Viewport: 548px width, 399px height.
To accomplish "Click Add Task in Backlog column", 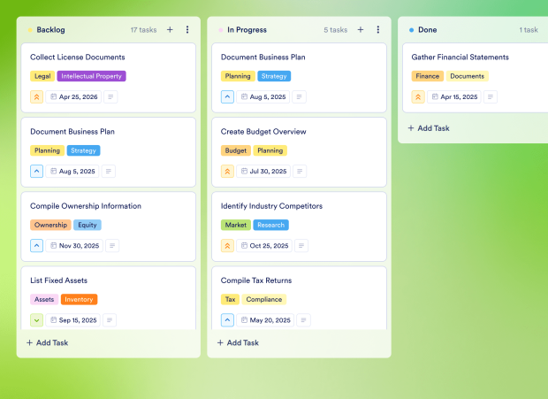I will click(47, 342).
